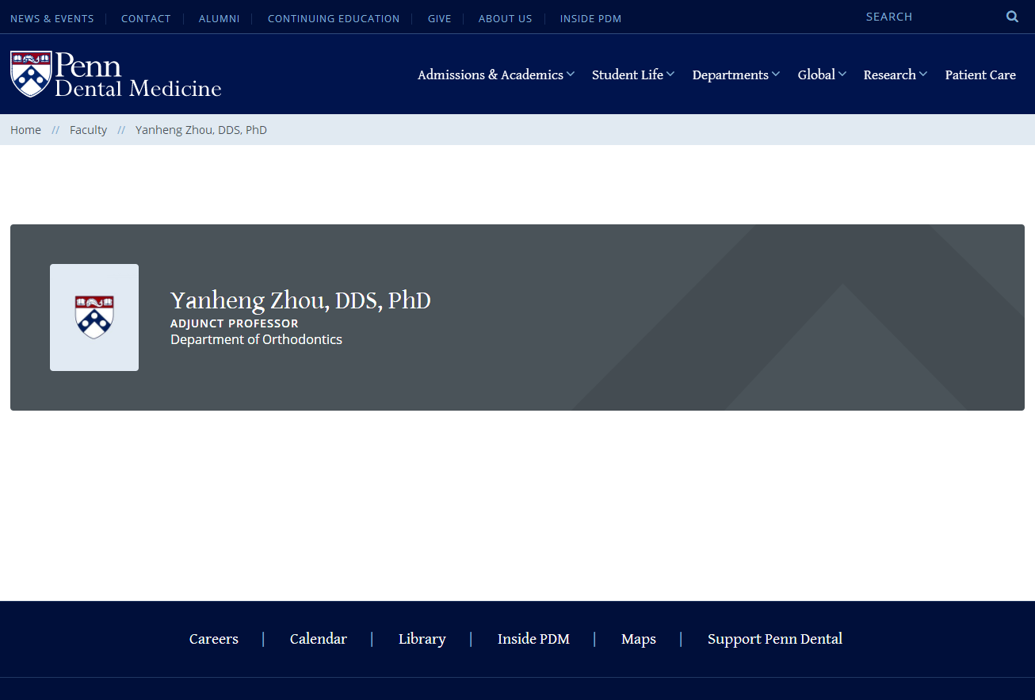Navigate to Continuing Education
Image resolution: width=1035 pixels, height=700 pixels.
pyautogui.click(x=334, y=18)
